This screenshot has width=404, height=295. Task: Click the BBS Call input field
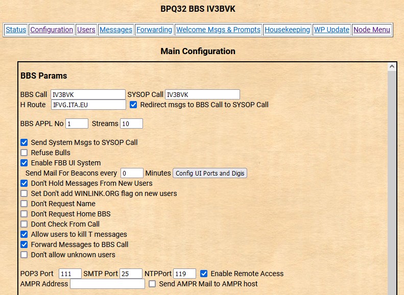click(88, 94)
